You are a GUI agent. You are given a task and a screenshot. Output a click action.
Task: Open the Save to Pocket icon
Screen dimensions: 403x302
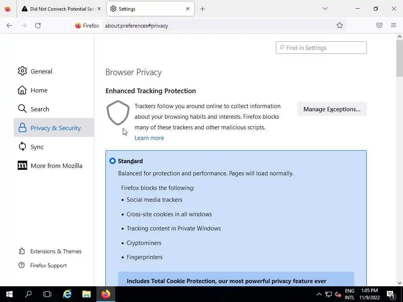(379, 25)
